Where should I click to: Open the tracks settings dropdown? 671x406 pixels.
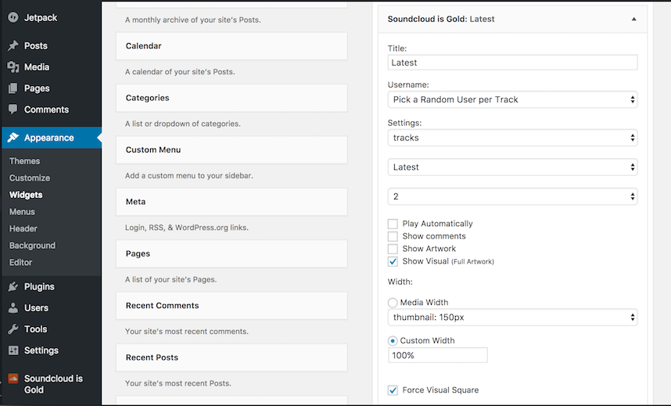pyautogui.click(x=513, y=138)
